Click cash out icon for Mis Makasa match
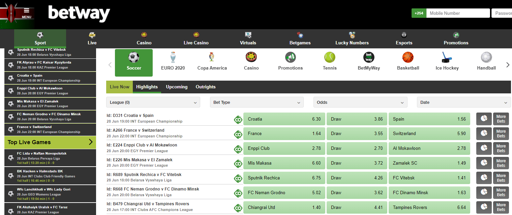This screenshot has height=215, width=512. tap(238, 164)
